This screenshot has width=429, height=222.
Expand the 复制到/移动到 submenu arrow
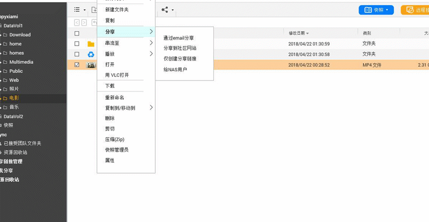click(x=151, y=108)
